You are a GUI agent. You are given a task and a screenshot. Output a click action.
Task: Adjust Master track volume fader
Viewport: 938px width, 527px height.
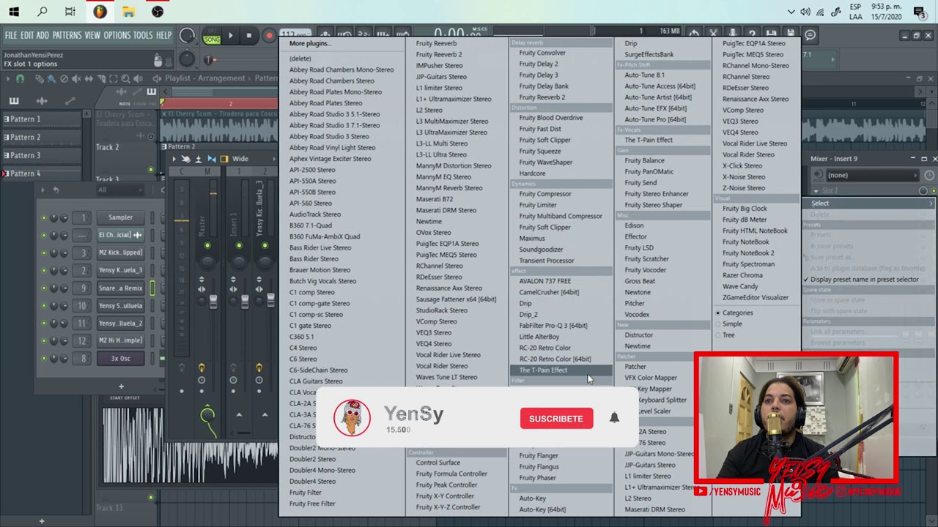pyautogui.click(x=213, y=302)
